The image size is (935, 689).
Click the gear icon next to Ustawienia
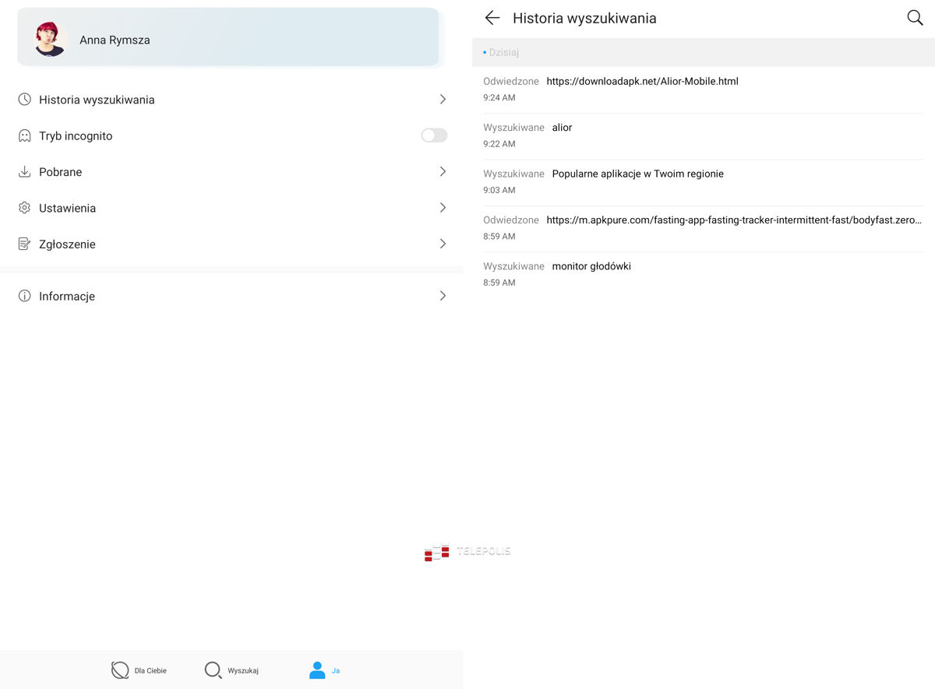pyautogui.click(x=25, y=208)
